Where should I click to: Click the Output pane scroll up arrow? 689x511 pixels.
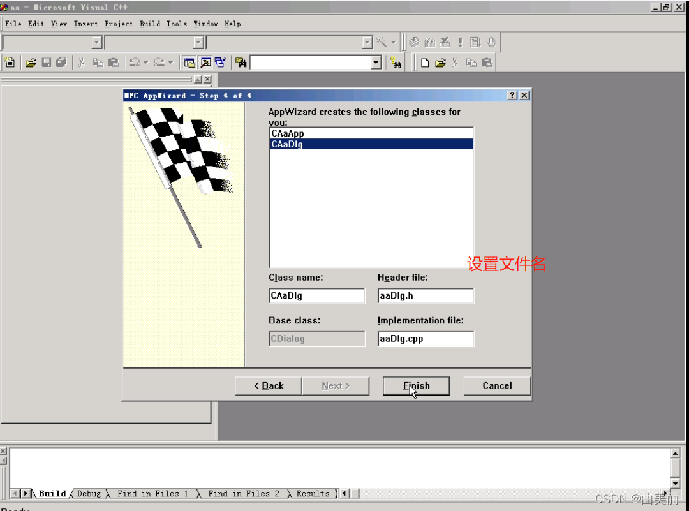pos(676,453)
